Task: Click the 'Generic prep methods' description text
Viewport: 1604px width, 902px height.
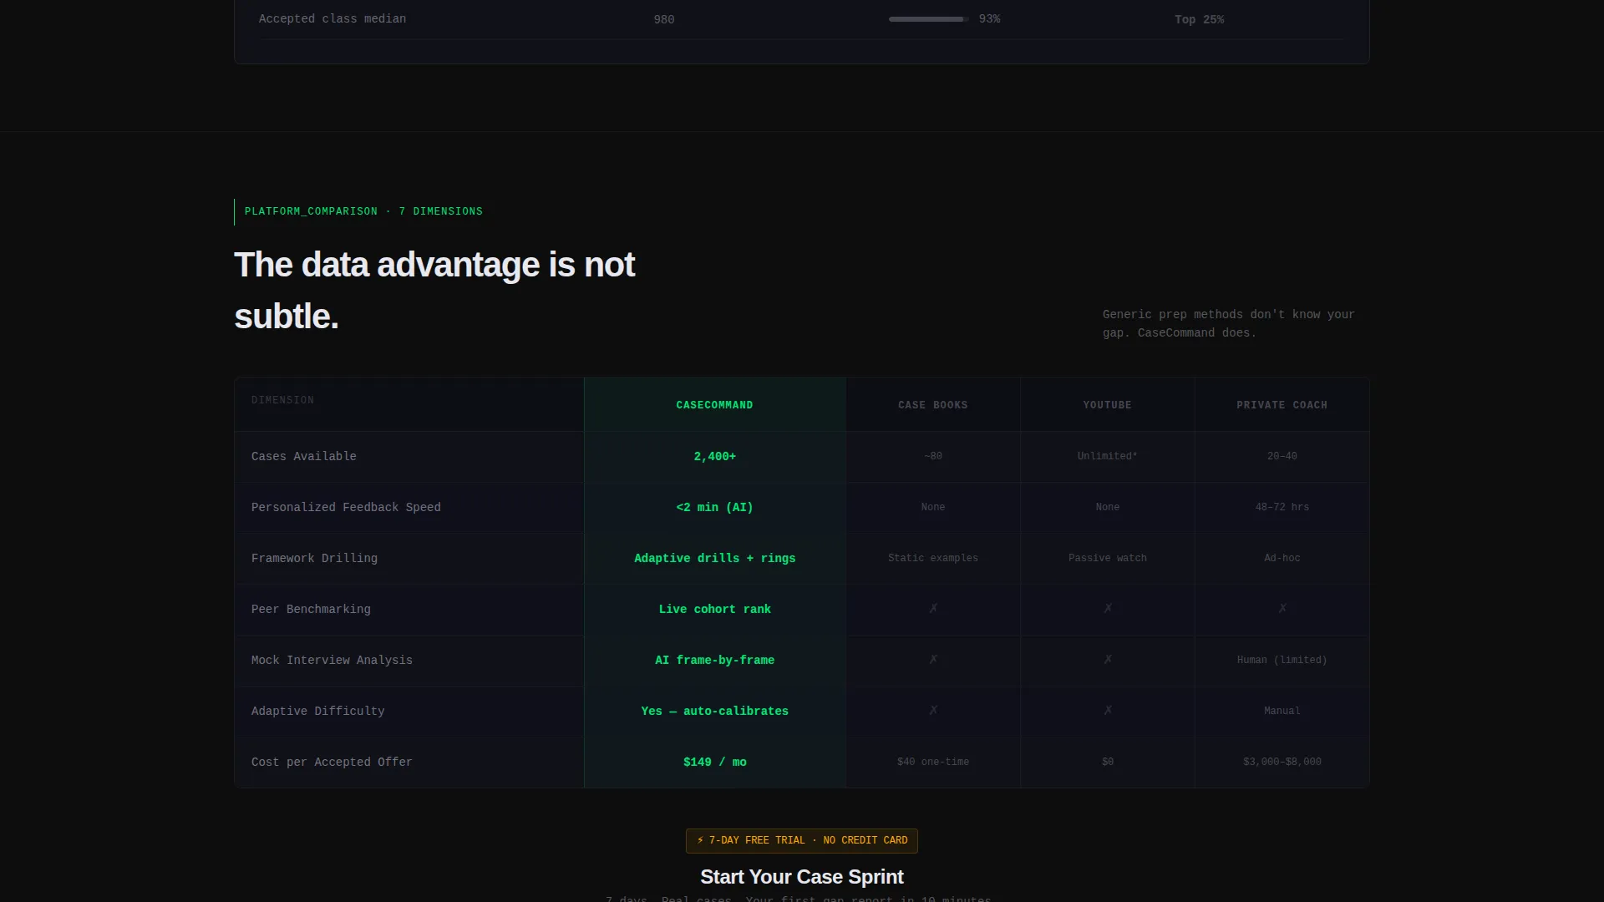Action: pos(1228,323)
